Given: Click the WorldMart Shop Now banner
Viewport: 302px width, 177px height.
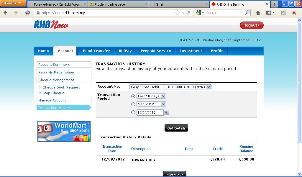Looking at the screenshot, I should pyautogui.click(x=64, y=131).
